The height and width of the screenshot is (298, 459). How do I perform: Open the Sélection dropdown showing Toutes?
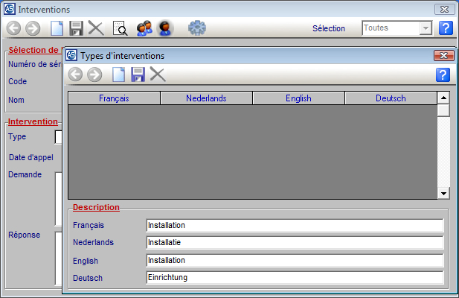pos(426,28)
